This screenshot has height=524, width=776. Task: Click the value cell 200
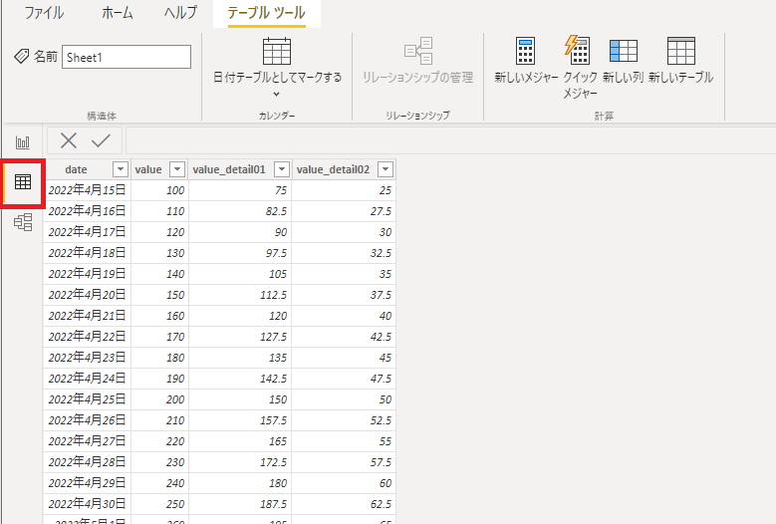159,399
